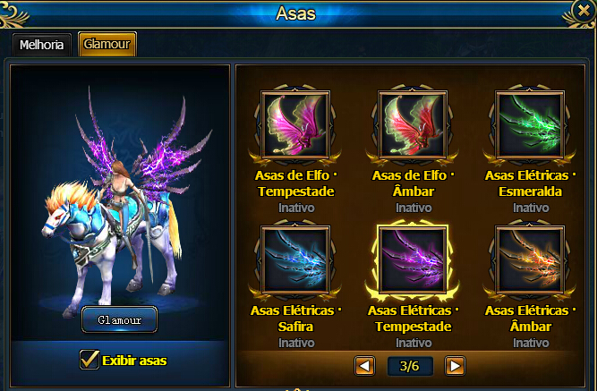Select the purple Asas Elétricas Tempestade icon
The height and width of the screenshot is (391, 597).
[413, 259]
